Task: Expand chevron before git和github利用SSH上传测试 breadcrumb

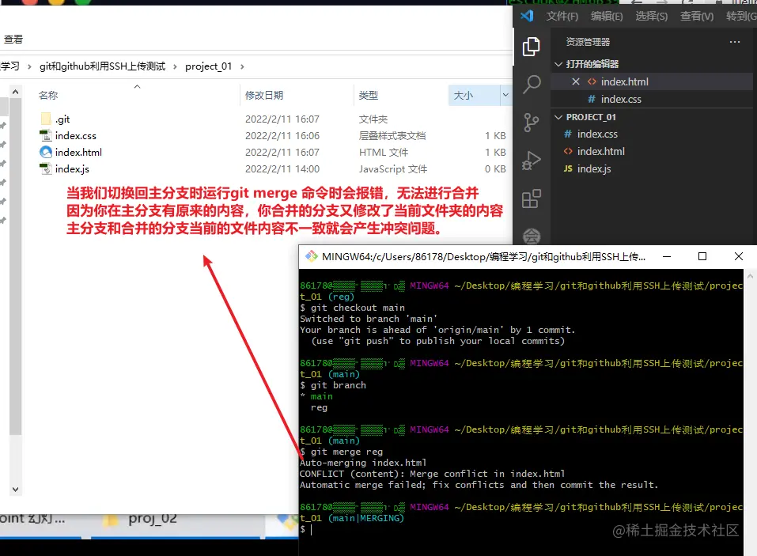Action: [29, 66]
